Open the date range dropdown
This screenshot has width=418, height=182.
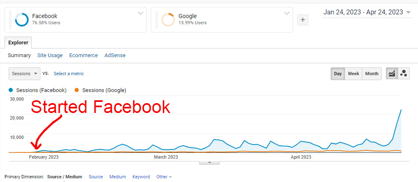[x=367, y=12]
